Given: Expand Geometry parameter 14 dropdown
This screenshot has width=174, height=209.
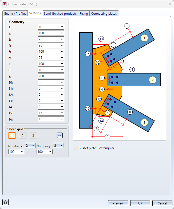Looking at the screenshot, I should pos(62,107).
